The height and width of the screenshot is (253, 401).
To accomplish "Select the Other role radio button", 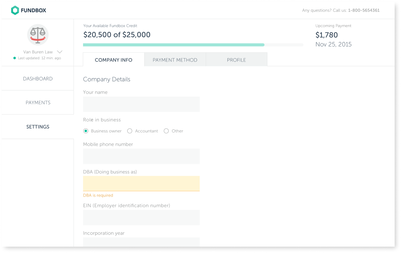I will point(166,131).
